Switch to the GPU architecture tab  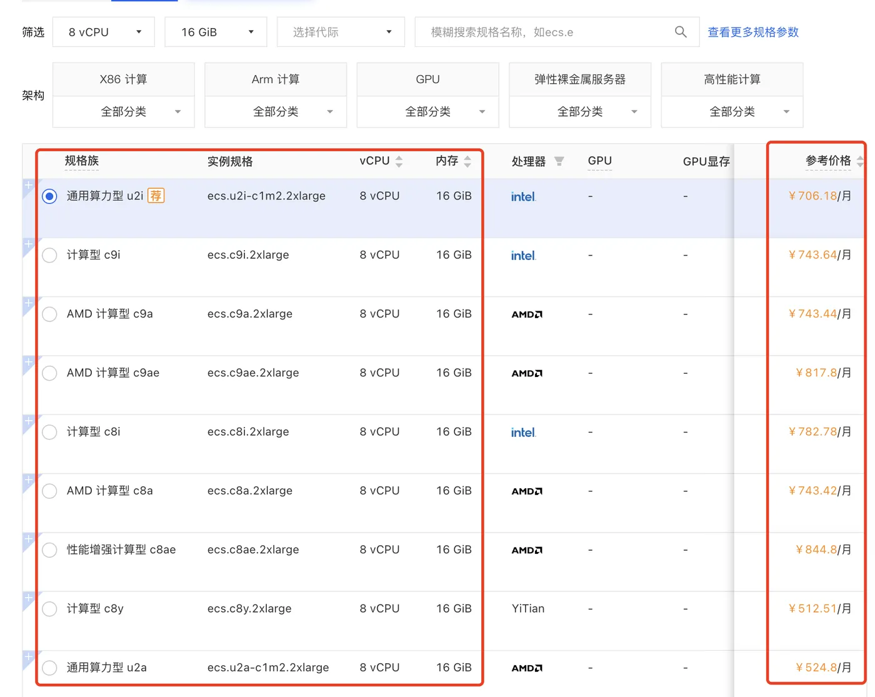coord(428,79)
